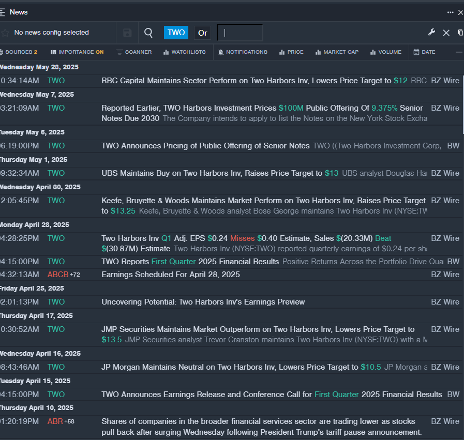Screen dimensions: 464x440
Task: Focus the empty ticker search field
Action: click(x=240, y=33)
